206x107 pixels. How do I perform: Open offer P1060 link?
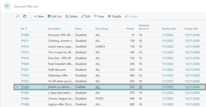[x=25, y=87]
